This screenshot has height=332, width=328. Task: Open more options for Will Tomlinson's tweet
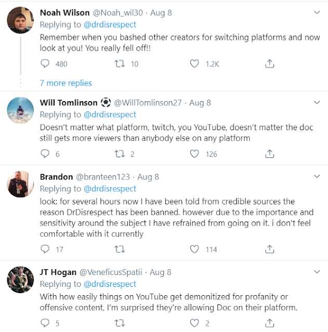coord(317,103)
